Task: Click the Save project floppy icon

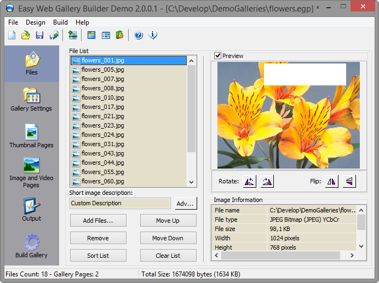Action: 39,35
